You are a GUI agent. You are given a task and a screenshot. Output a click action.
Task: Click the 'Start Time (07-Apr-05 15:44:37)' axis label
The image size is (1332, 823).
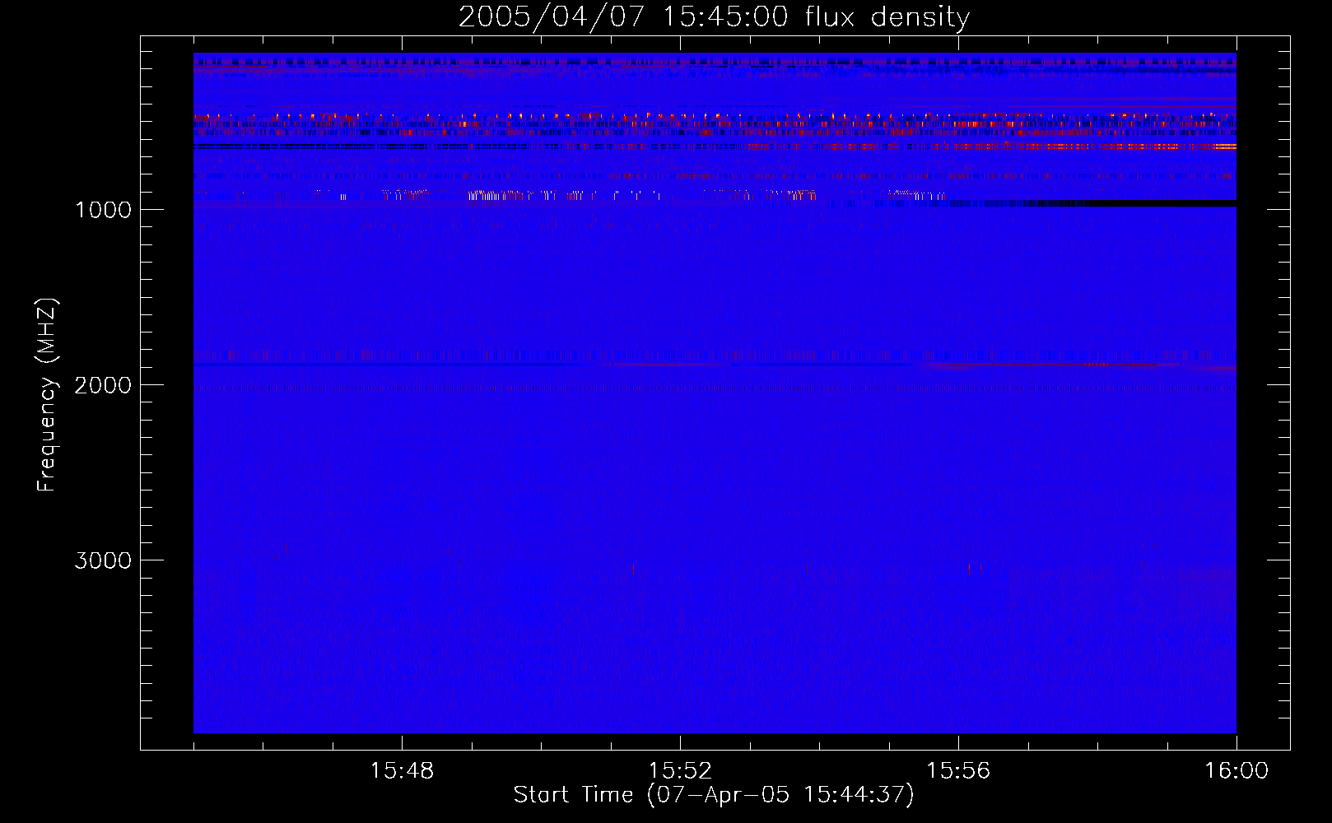pos(714,795)
